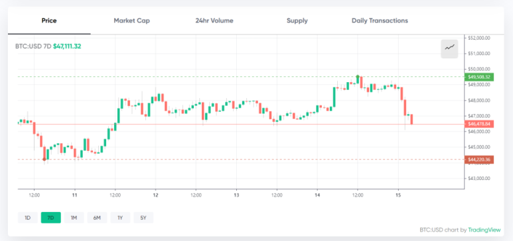Click the date label 14 on time axis
This screenshot has width=513, height=241.
tap(317, 195)
